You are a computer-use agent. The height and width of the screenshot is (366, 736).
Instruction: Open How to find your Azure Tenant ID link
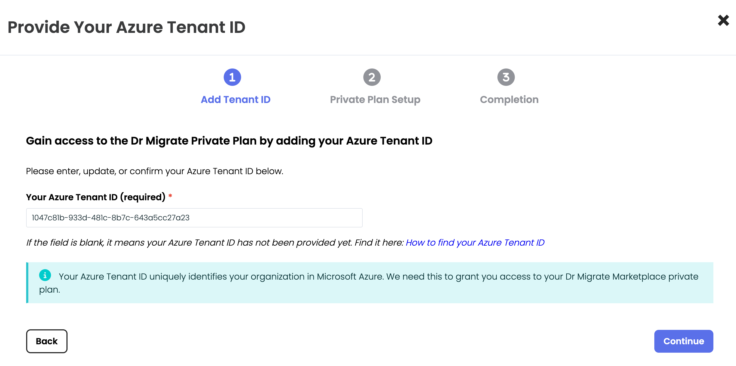tap(475, 242)
